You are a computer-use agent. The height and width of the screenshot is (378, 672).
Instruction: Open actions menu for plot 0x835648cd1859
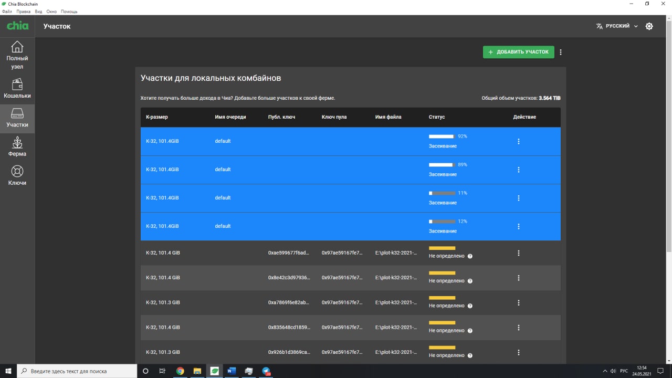(519, 328)
